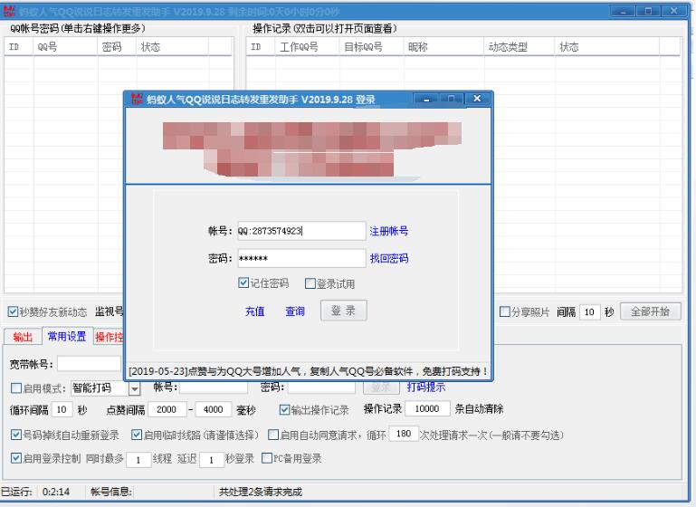Minimize the login dialog
Screen dimensions: 696x507
[426, 99]
